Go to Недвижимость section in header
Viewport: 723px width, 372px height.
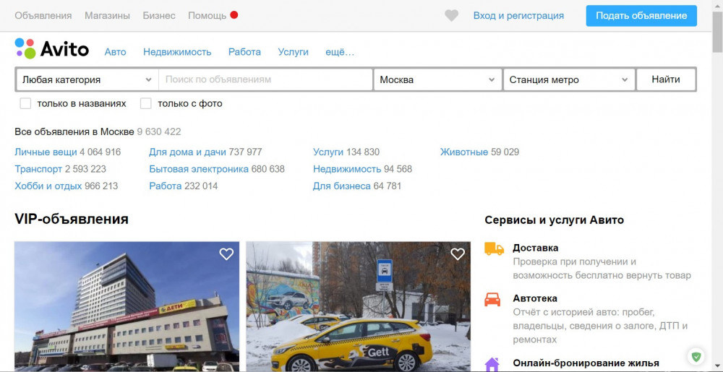pos(177,52)
